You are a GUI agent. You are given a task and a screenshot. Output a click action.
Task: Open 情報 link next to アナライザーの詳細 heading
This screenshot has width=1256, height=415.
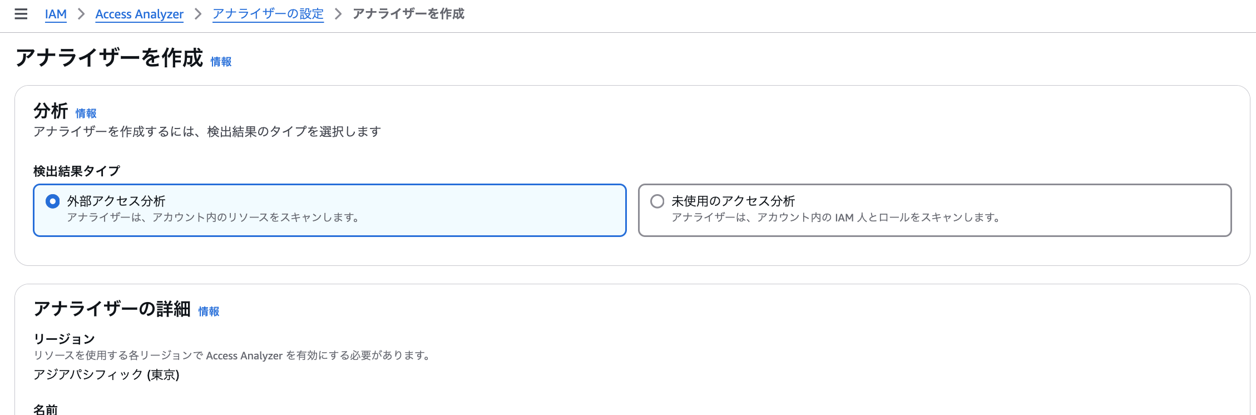(x=209, y=312)
